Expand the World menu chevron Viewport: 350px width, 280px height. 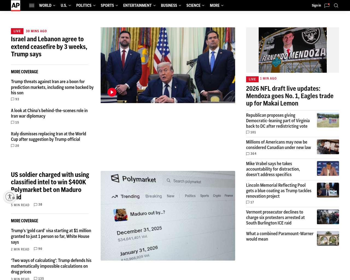54,5
